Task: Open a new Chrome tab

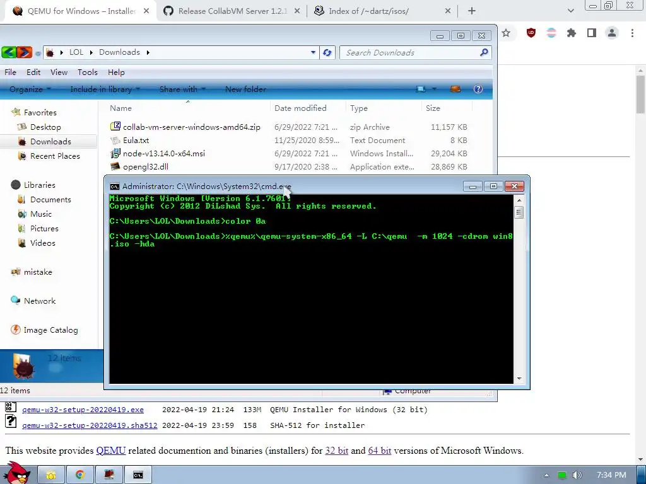Action: tap(472, 11)
